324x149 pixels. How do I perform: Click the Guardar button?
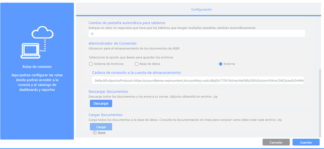coord(306,143)
